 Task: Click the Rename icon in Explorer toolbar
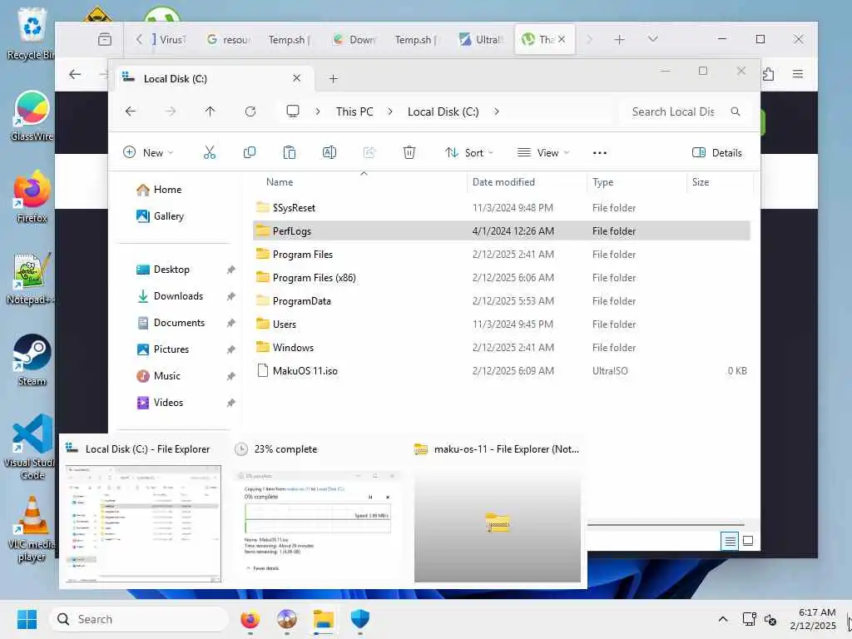[x=329, y=153]
